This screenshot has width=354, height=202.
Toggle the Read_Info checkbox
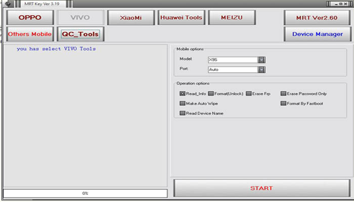[x=182, y=93]
